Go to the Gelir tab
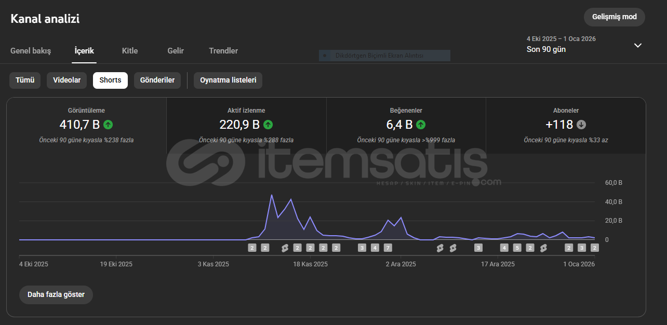The width and height of the screenshot is (667, 325). (x=176, y=51)
